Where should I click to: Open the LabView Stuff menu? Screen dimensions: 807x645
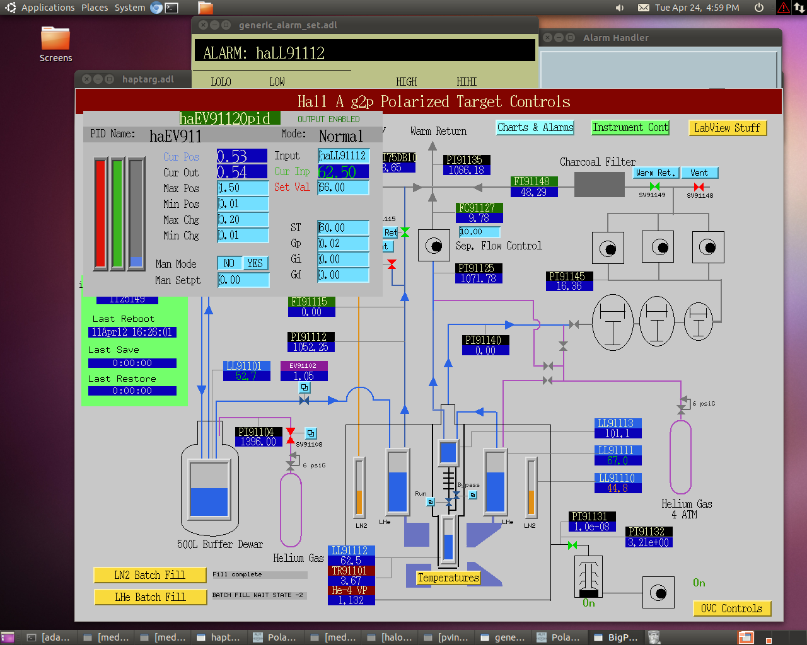pos(728,128)
